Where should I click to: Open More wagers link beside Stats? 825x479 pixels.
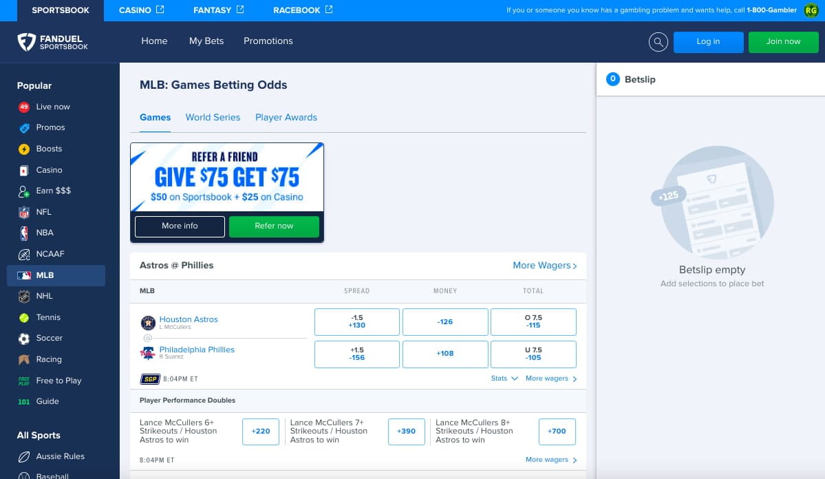click(x=551, y=379)
